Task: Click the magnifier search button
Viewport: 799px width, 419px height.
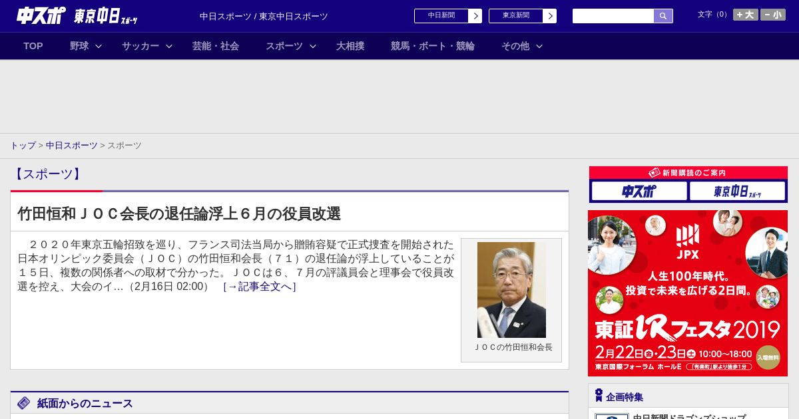Action: [x=663, y=16]
